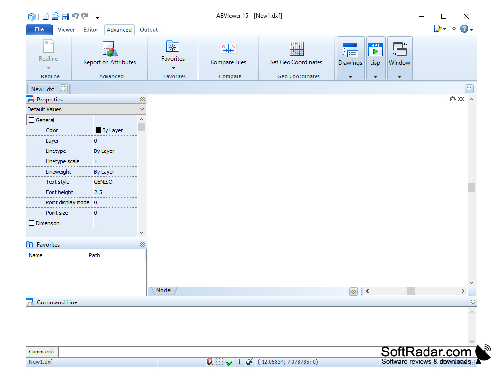The image size is (503, 377).
Task: Switch to the Viewer tab
Action: (x=66, y=30)
